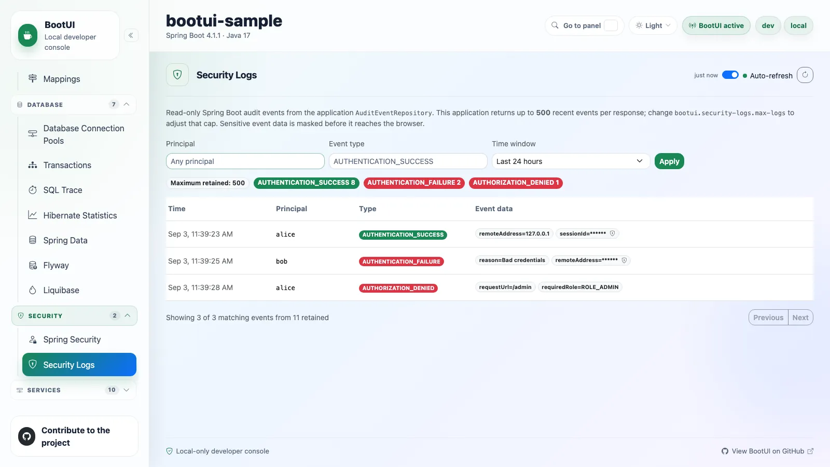Viewport: 830px width, 467px height.
Task: Click the Transactions hierarchy icon
Action: pos(33,165)
